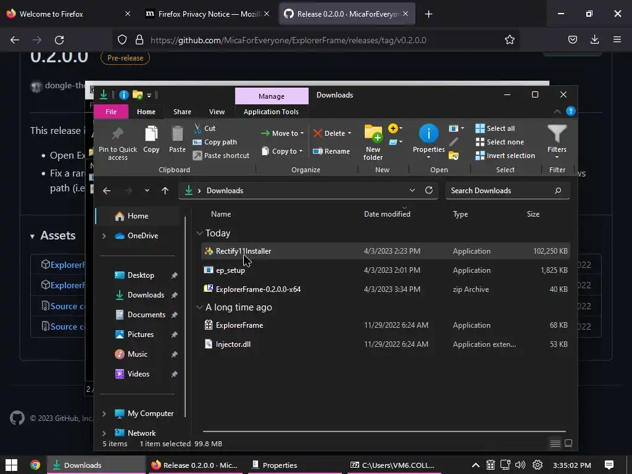Switch to Firefox Privacy Notice tab
Image resolution: width=632 pixels, height=474 pixels.
pyautogui.click(x=206, y=14)
